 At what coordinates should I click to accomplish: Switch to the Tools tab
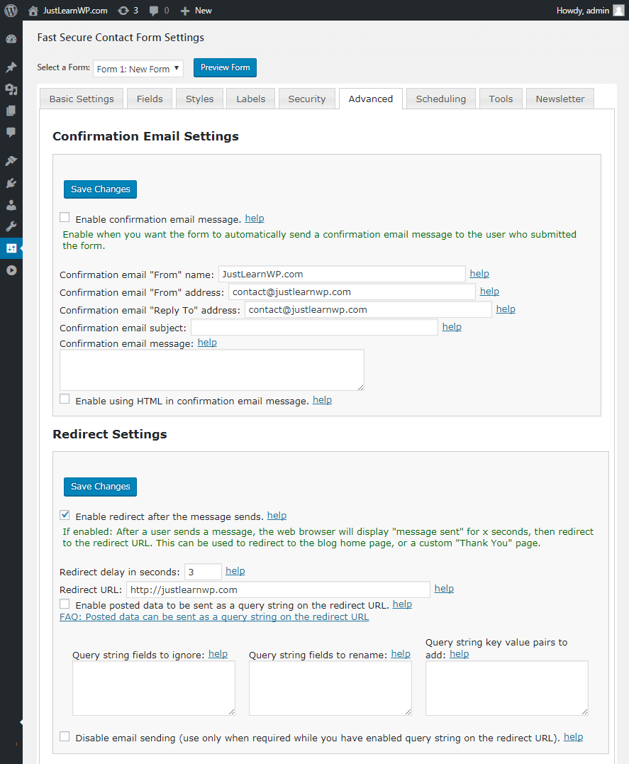click(x=501, y=99)
